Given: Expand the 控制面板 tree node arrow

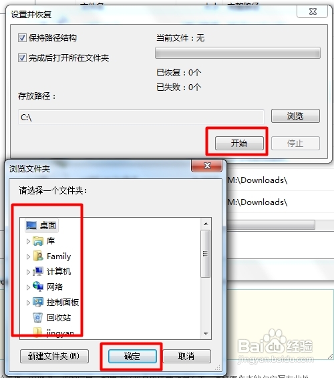Looking at the screenshot, I should tap(28, 303).
